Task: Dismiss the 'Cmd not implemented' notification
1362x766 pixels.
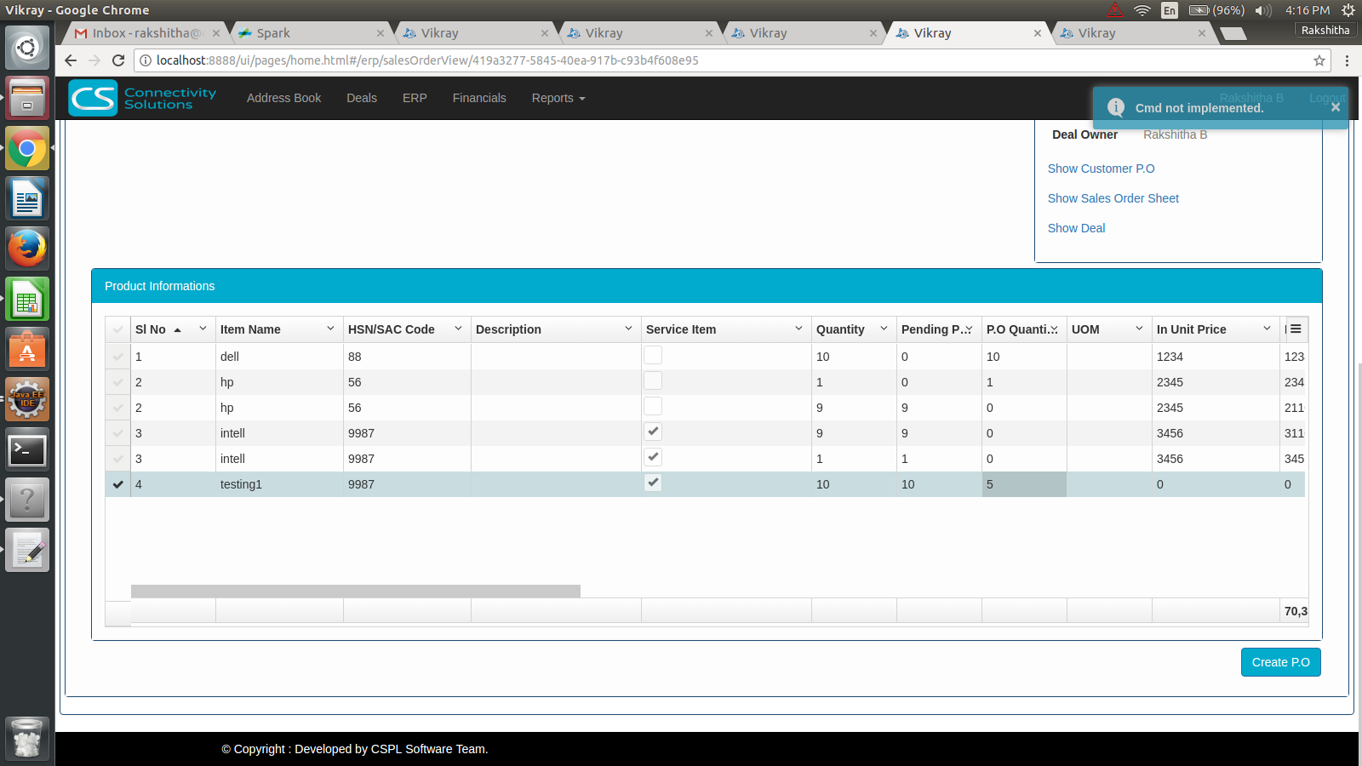Action: [x=1335, y=107]
